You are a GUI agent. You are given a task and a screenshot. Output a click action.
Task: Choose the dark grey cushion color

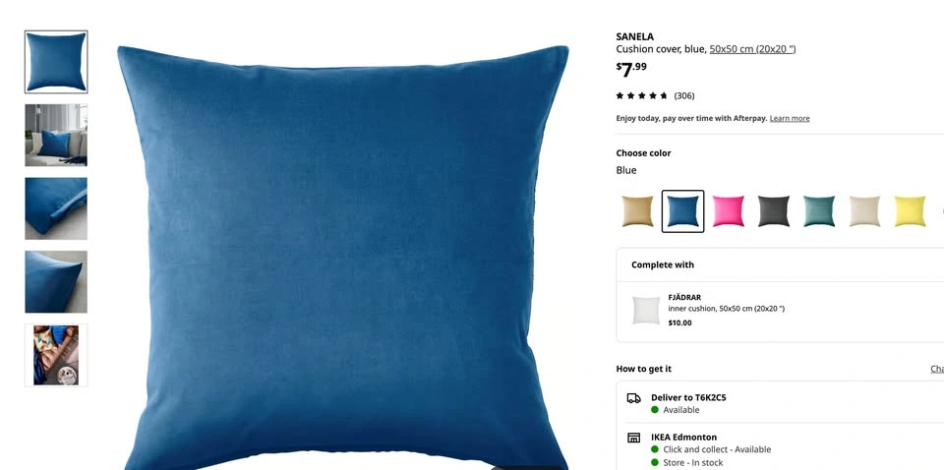[774, 211]
